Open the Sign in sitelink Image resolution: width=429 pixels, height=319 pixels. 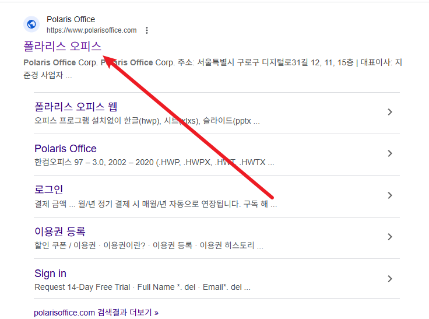coord(50,274)
